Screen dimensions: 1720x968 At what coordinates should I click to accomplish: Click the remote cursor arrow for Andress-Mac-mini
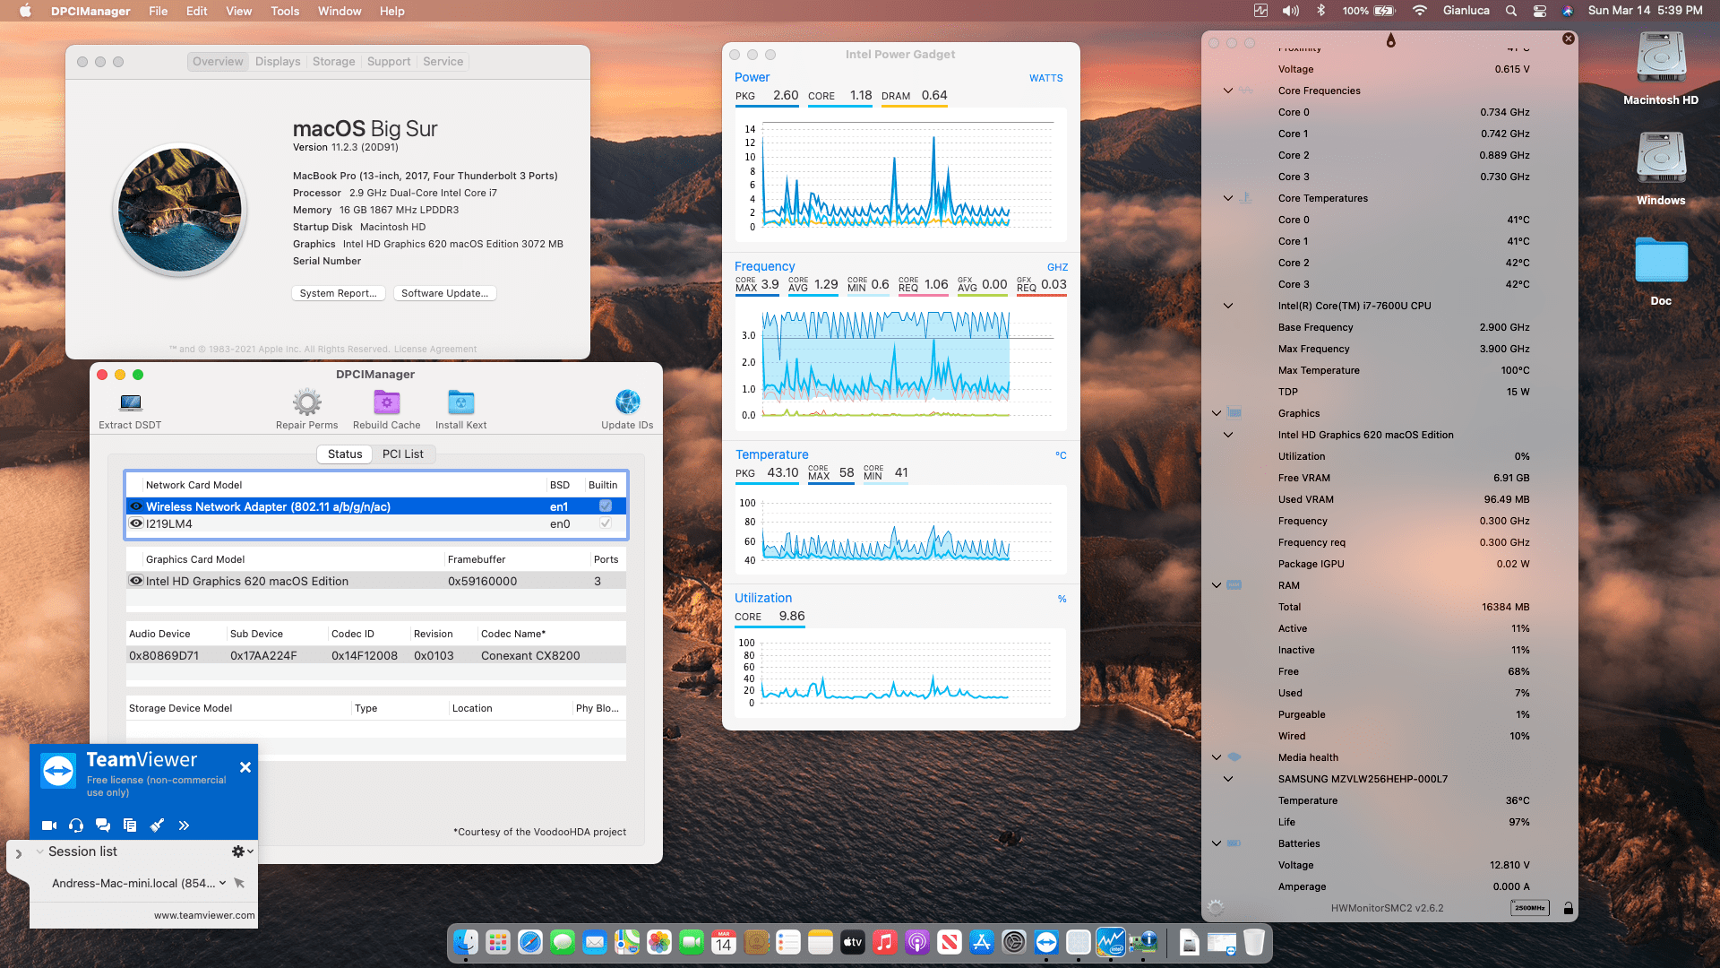239,883
